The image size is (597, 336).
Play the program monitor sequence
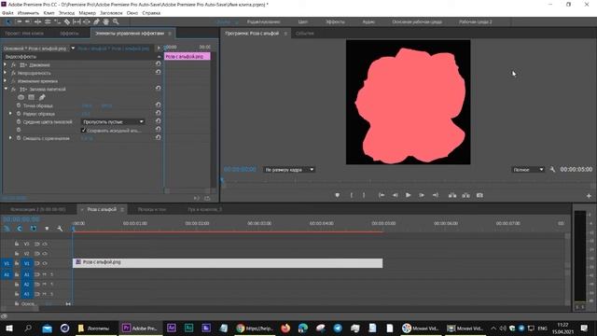click(409, 195)
